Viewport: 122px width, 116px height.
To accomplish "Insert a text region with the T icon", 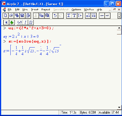I will pyautogui.click(x=74, y=16).
